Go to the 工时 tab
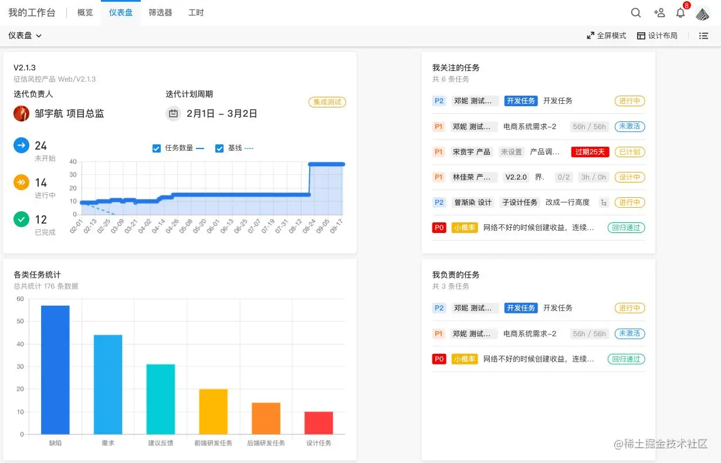The height and width of the screenshot is (463, 721). pos(196,13)
